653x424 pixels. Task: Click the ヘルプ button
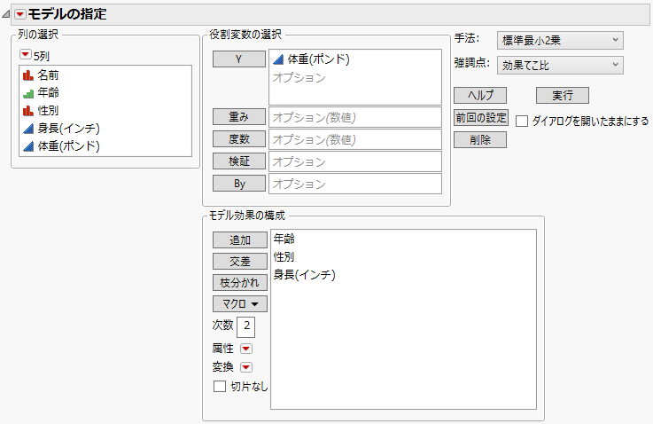coord(480,96)
